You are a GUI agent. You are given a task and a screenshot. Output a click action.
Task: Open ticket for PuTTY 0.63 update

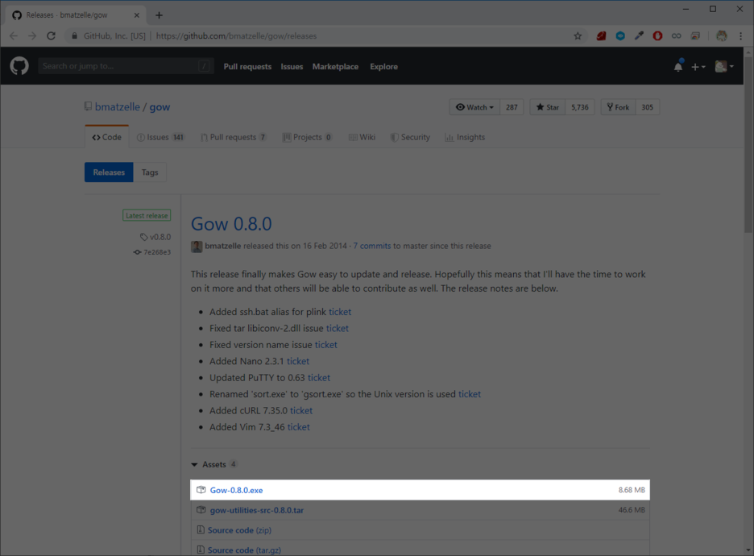(x=319, y=378)
